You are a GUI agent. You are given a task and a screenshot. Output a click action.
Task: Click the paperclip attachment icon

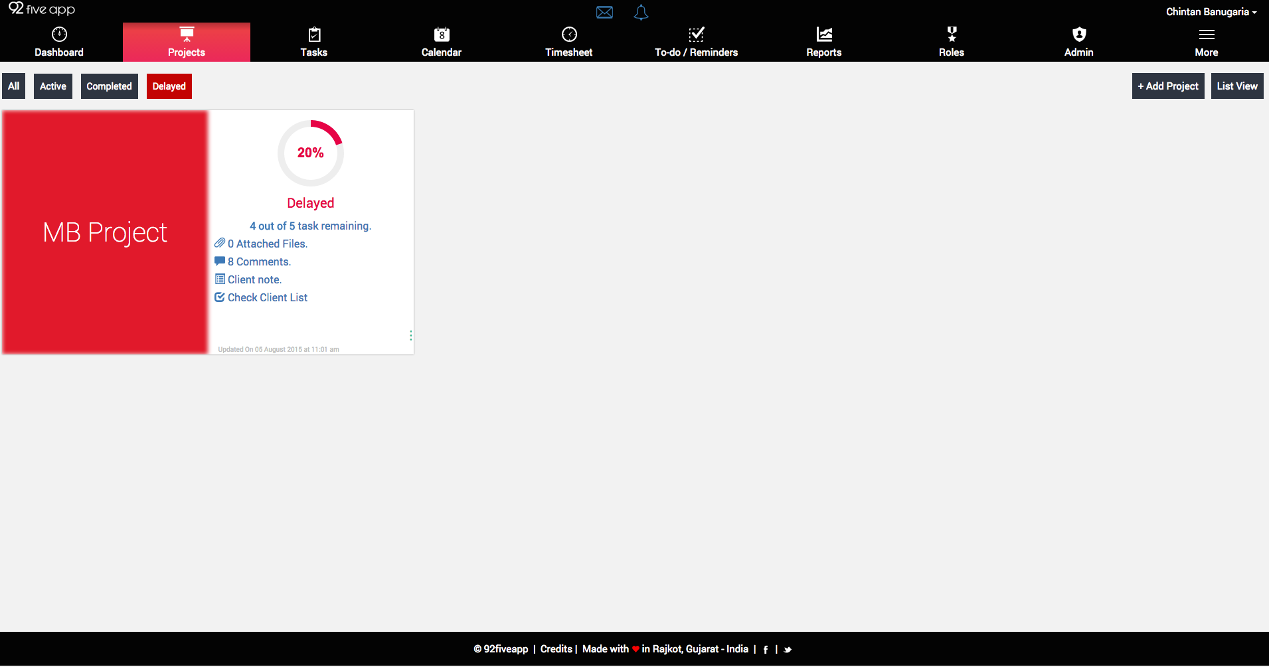pos(220,243)
